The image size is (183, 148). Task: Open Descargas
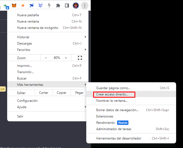[48, 43]
